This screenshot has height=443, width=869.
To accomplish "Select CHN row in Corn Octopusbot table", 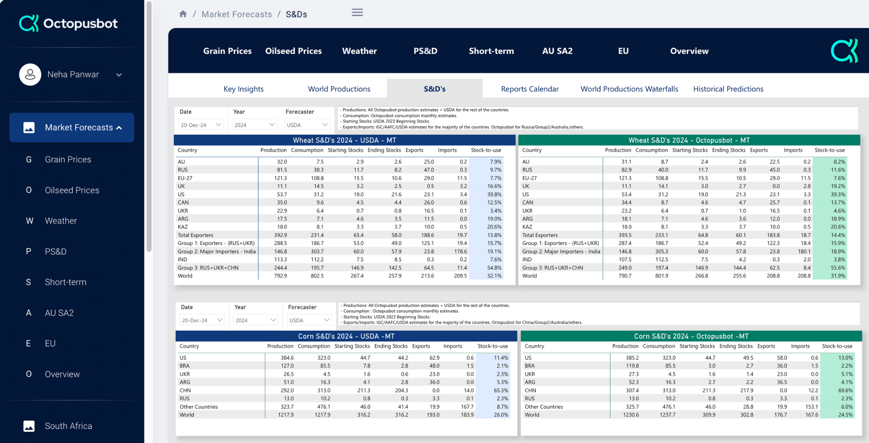I will click(x=689, y=391).
